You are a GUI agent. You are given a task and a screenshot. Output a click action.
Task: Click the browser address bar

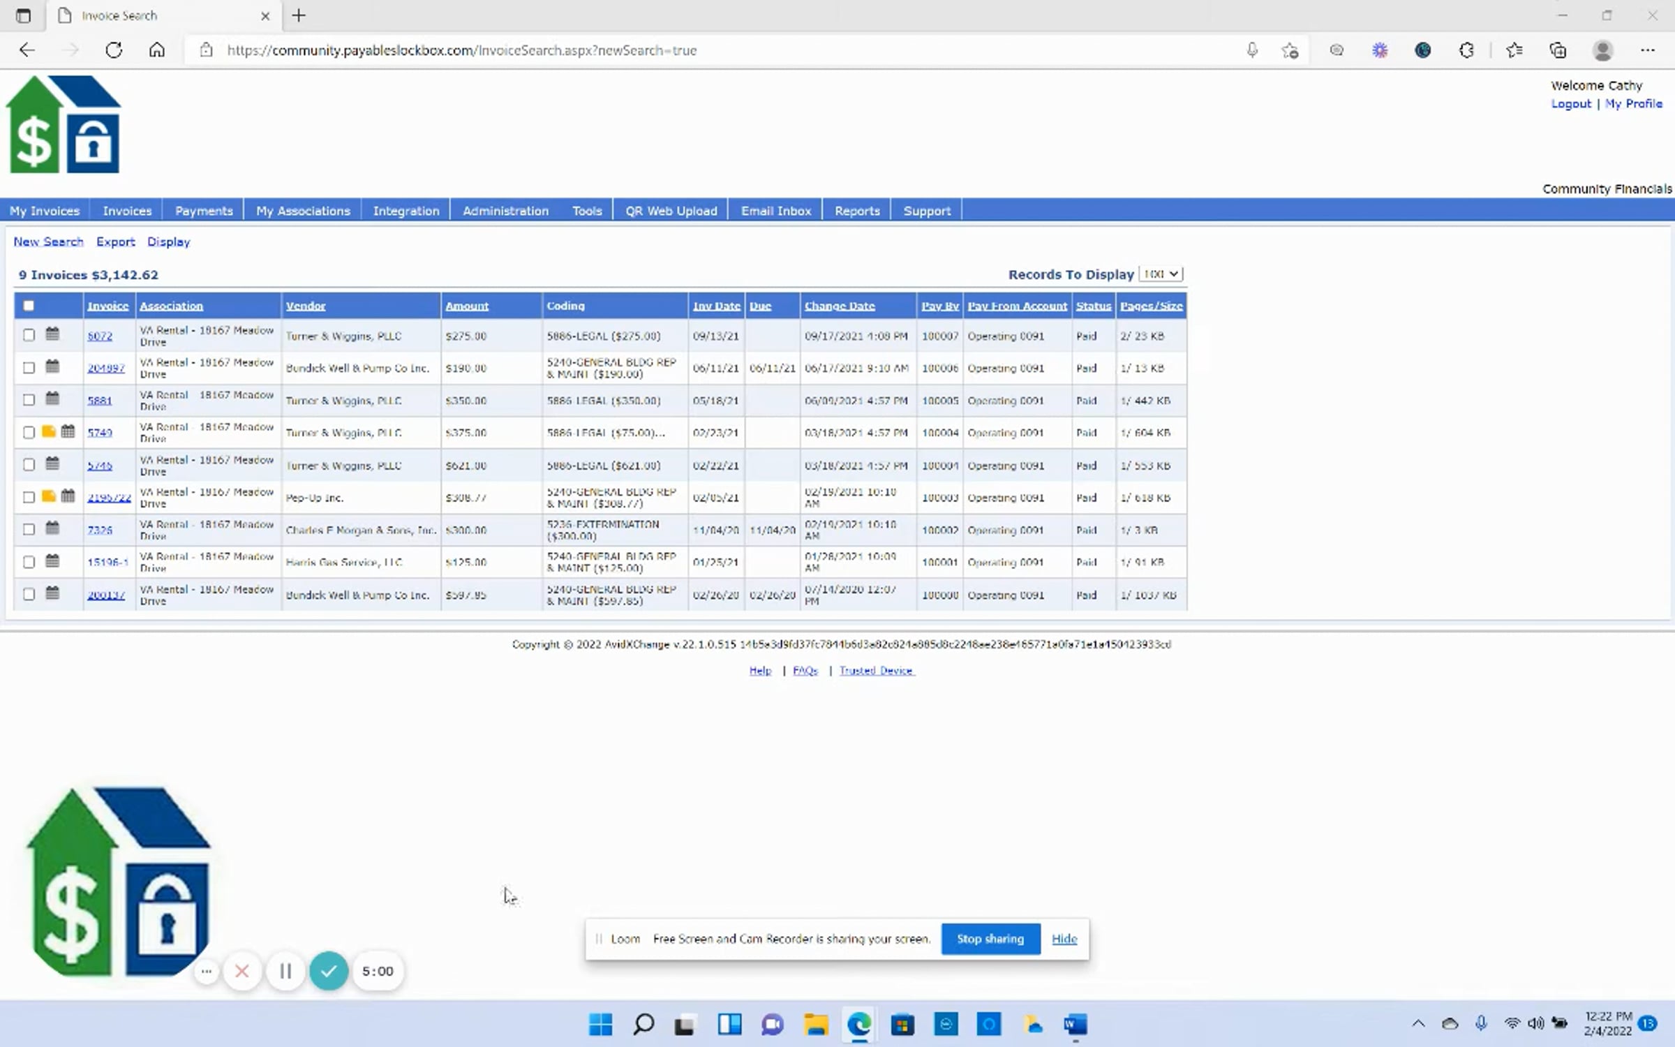726,50
